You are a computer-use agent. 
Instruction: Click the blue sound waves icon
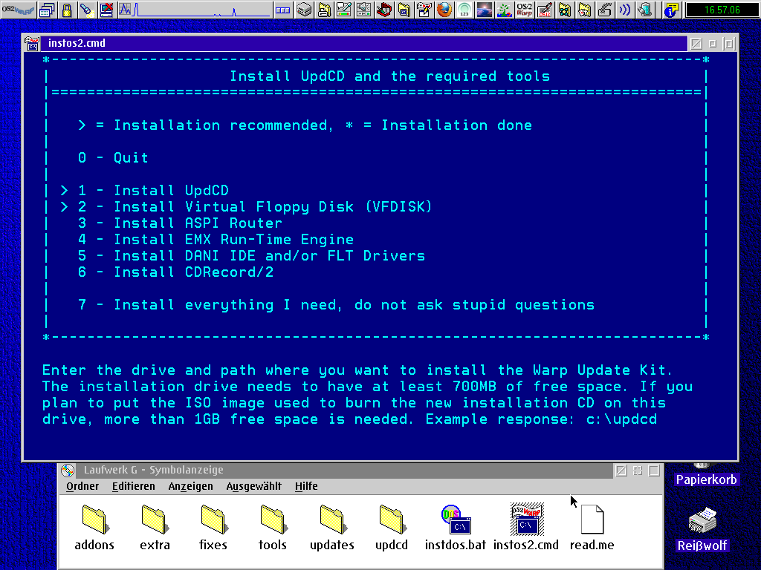pos(624,10)
